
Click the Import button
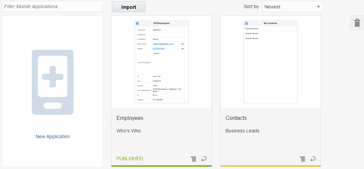(129, 7)
